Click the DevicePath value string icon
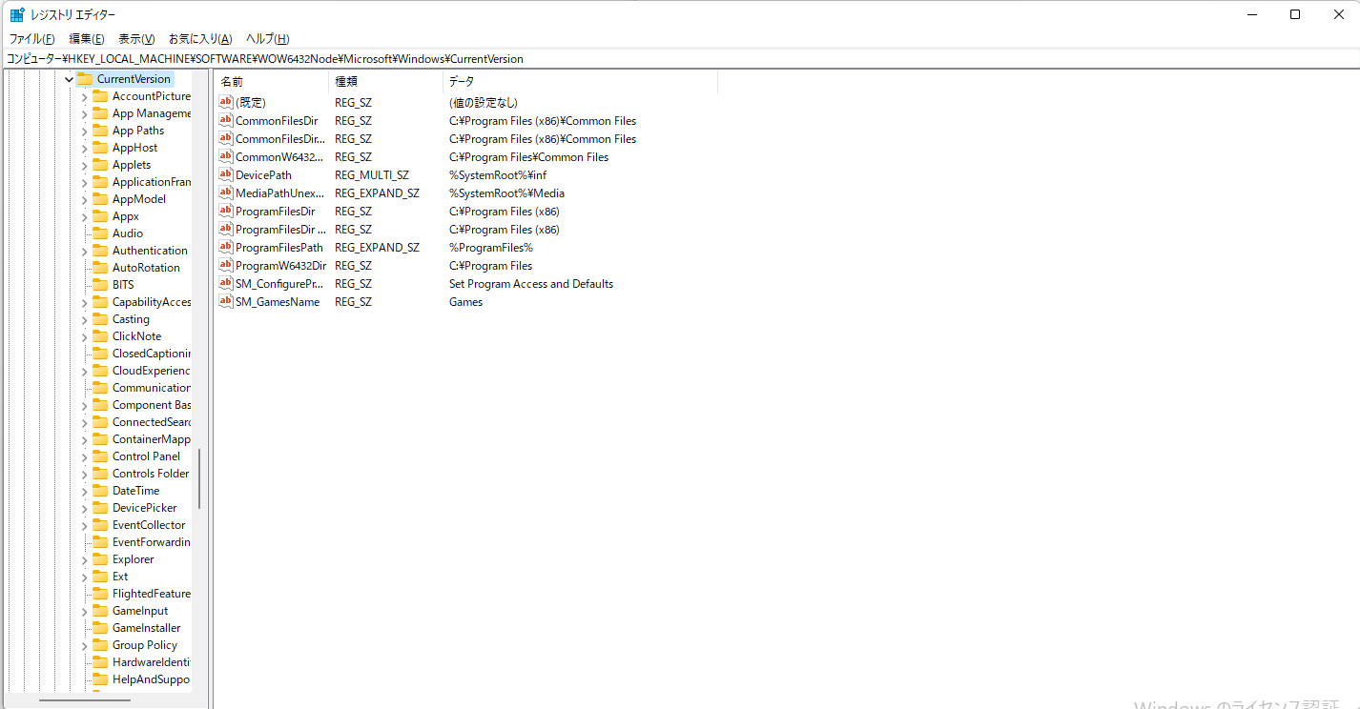The image size is (1360, 709). pyautogui.click(x=226, y=174)
